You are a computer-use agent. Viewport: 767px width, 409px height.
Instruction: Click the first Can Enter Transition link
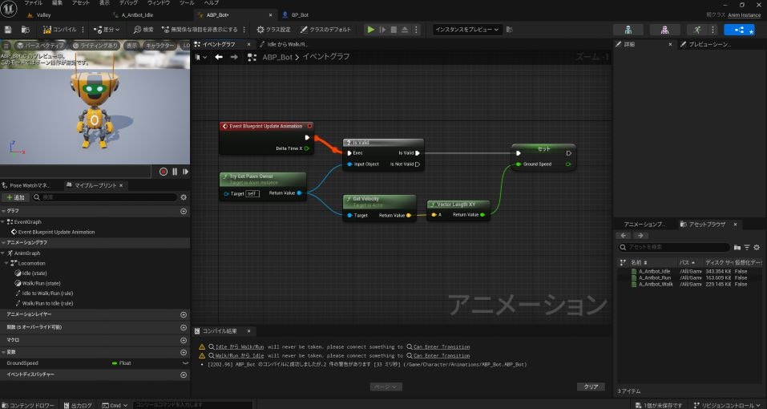pos(442,347)
